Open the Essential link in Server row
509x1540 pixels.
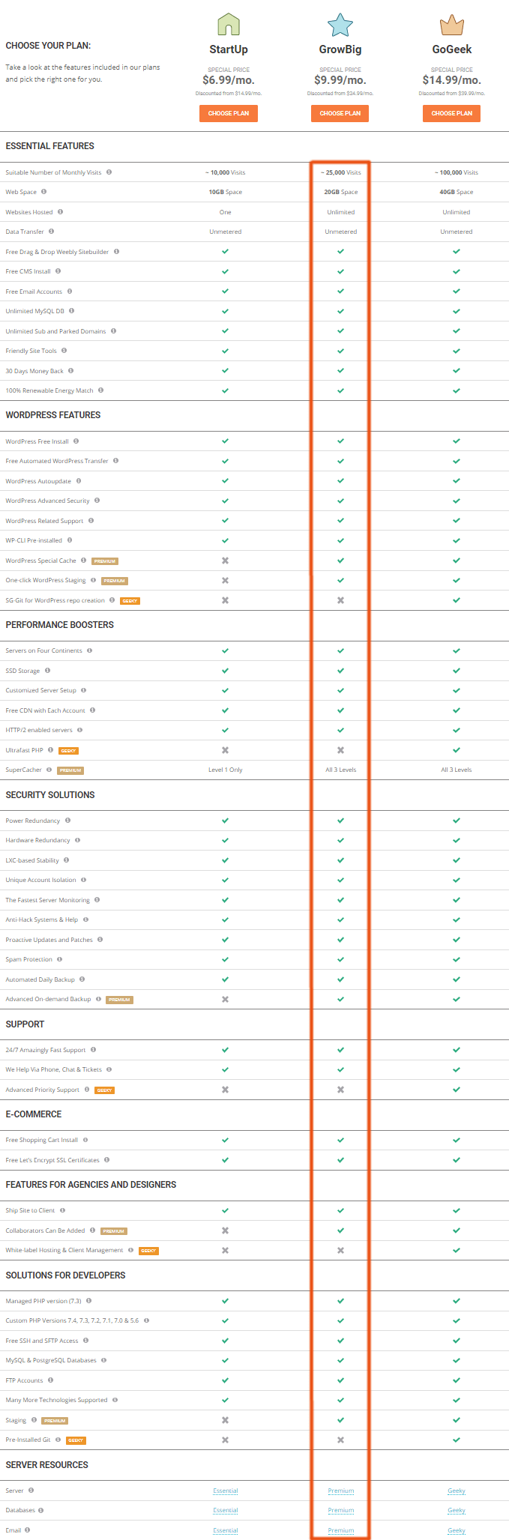[226, 1491]
